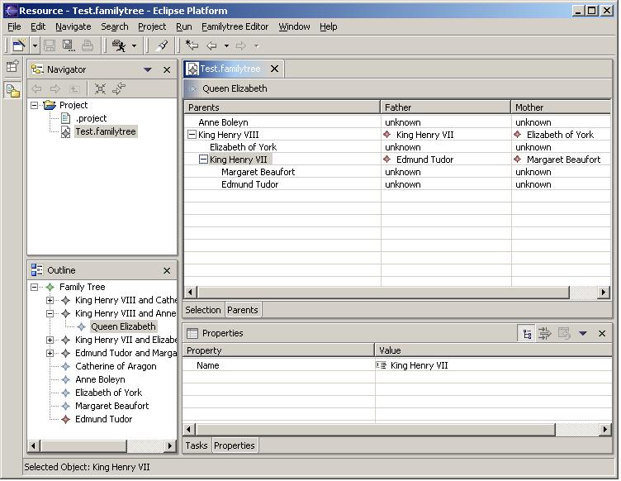Select Anne Boleyn row in Parents table
Viewport: 621px width, 481px height.
point(223,122)
